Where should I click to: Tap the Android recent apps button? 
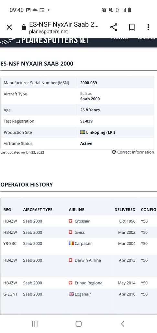pyautogui.click(x=35, y=324)
